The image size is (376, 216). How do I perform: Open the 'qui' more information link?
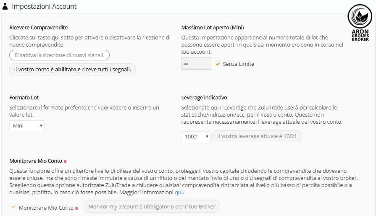click(x=179, y=192)
